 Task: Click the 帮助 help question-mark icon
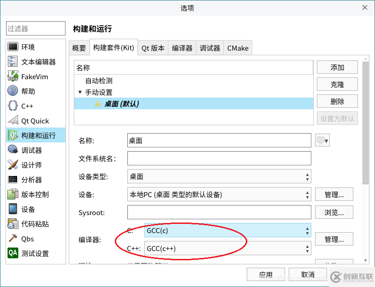12,91
